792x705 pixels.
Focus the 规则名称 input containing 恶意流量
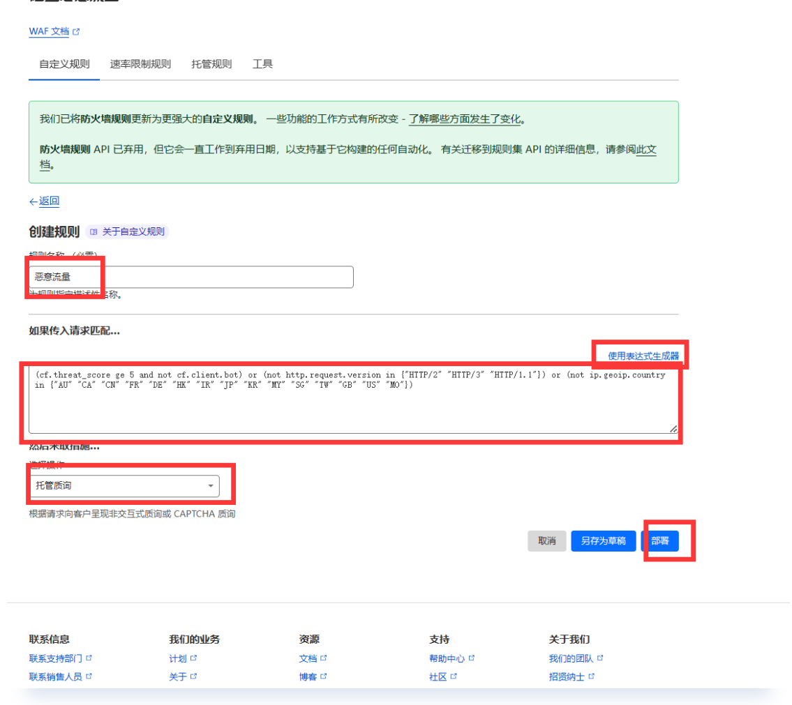(190, 277)
